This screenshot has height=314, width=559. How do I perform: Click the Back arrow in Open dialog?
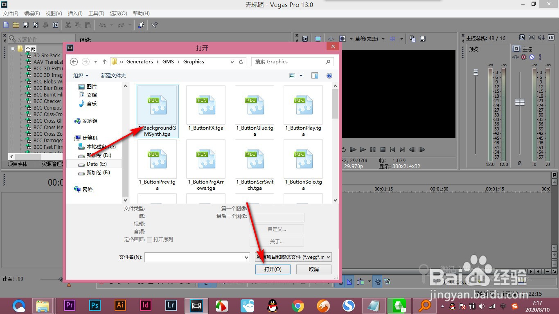(x=74, y=62)
